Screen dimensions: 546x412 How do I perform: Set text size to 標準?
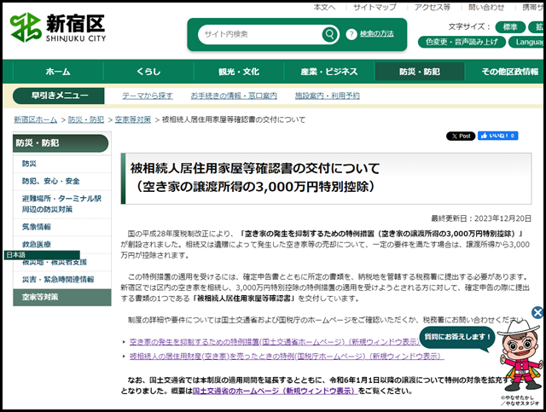point(510,26)
